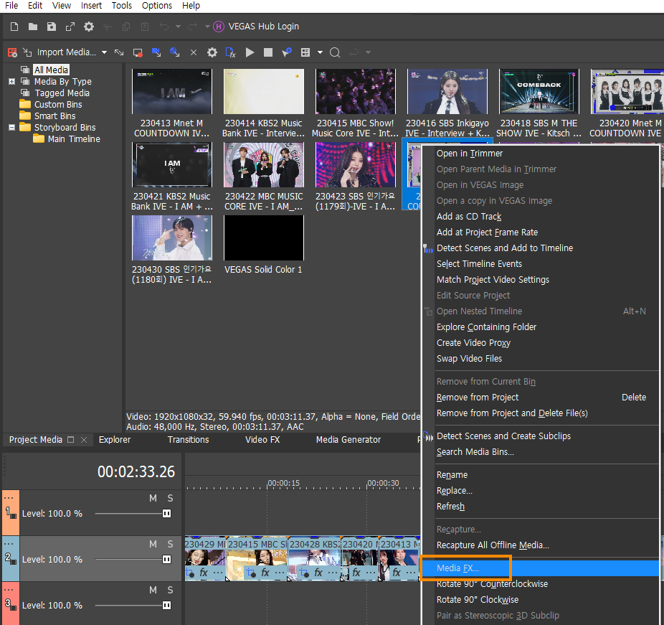Adjust track 2 Level slider
664x625 pixels.
click(x=133, y=559)
